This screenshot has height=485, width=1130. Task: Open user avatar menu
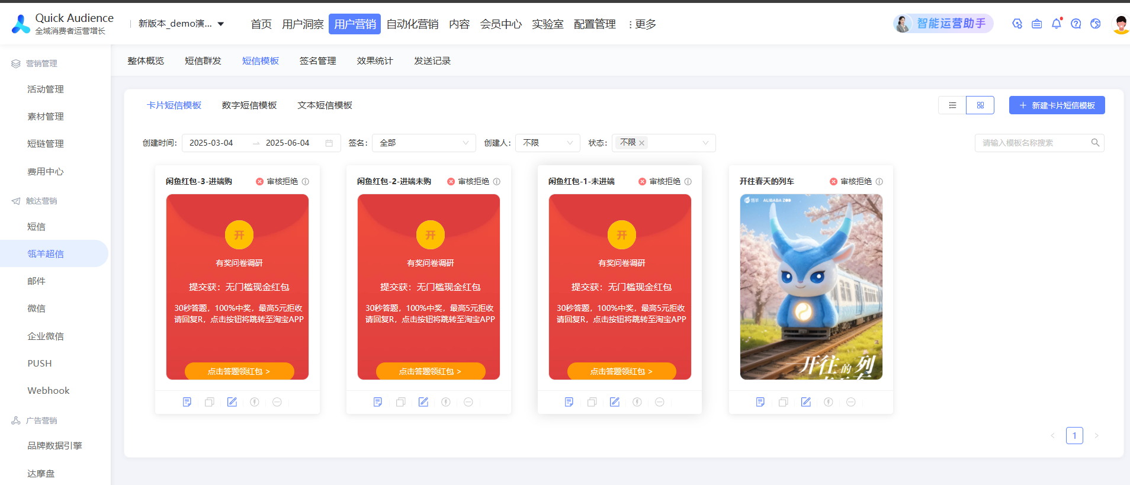pyautogui.click(x=1121, y=24)
